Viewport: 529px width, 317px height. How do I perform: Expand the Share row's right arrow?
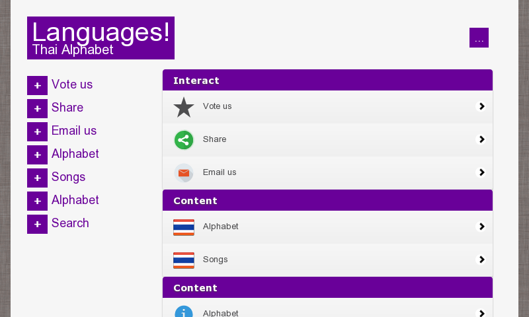tap(481, 139)
